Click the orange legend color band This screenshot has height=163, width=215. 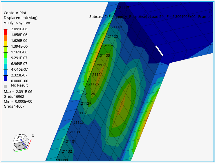[5, 38]
